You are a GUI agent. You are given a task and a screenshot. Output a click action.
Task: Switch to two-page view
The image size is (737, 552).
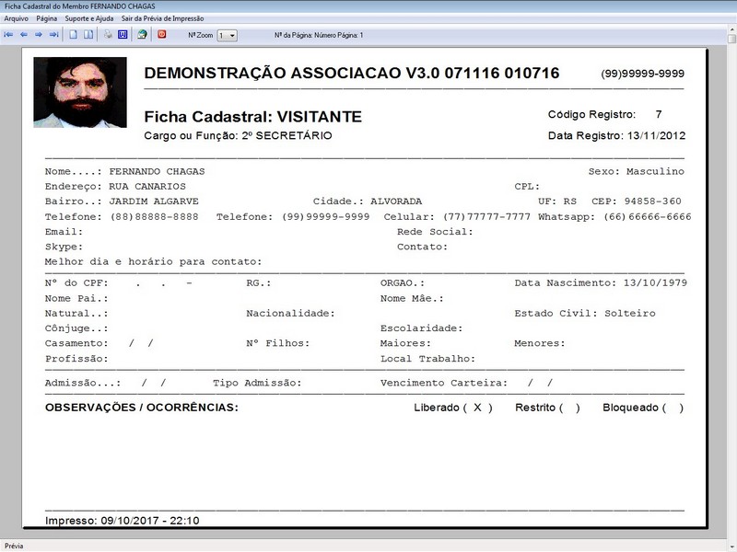[88, 35]
